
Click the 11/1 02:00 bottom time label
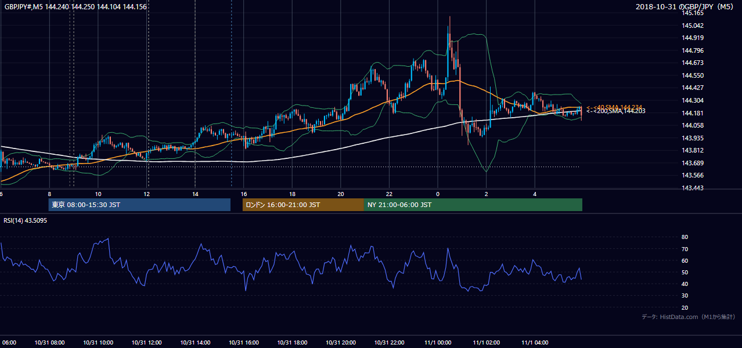(486, 343)
